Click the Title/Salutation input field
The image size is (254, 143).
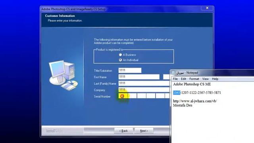130,70
